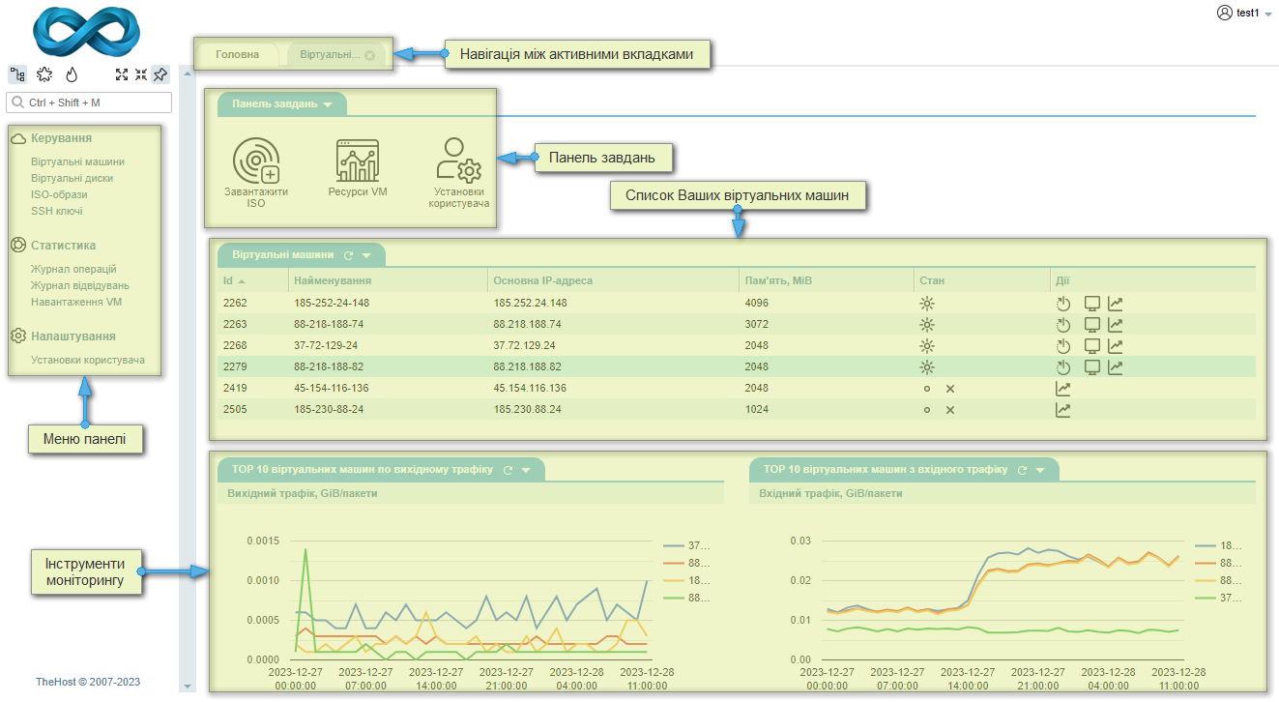Open statistics chart for VM 45-154-116-136

(x=1063, y=389)
